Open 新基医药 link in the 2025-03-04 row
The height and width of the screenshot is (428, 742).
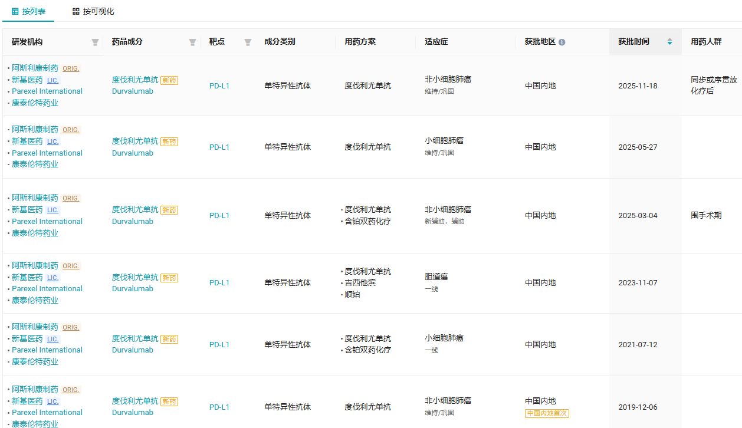tap(27, 209)
